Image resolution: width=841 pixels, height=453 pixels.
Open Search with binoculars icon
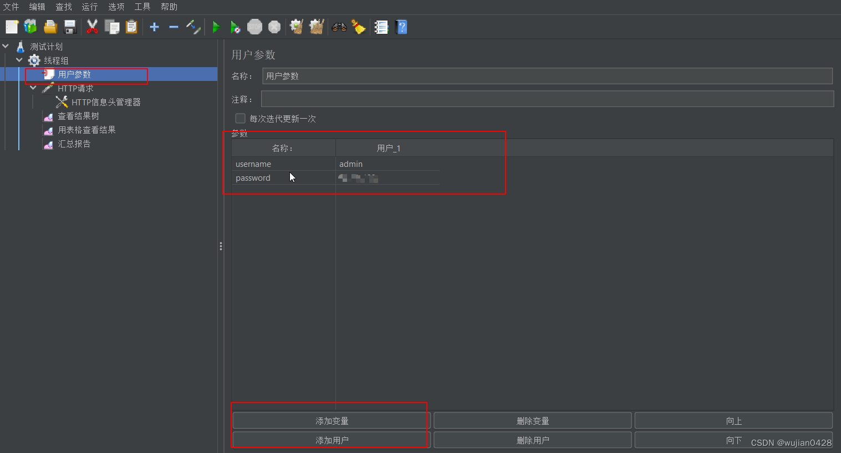339,27
